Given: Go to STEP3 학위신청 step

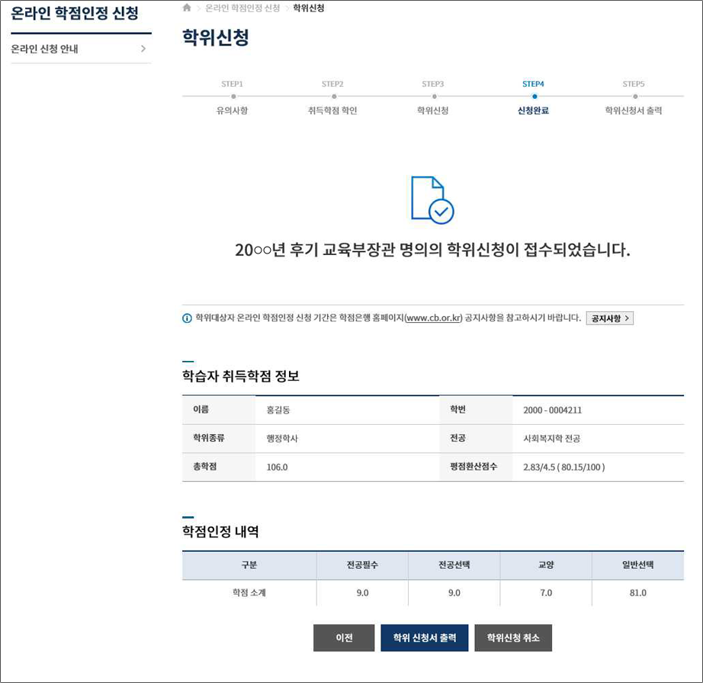Looking at the screenshot, I should [433, 97].
